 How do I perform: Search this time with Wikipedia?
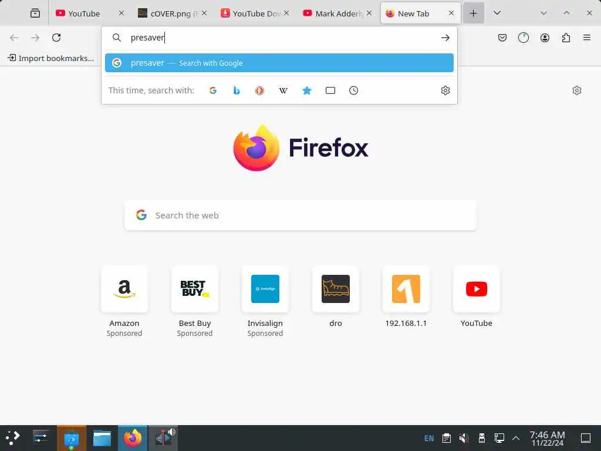point(283,90)
